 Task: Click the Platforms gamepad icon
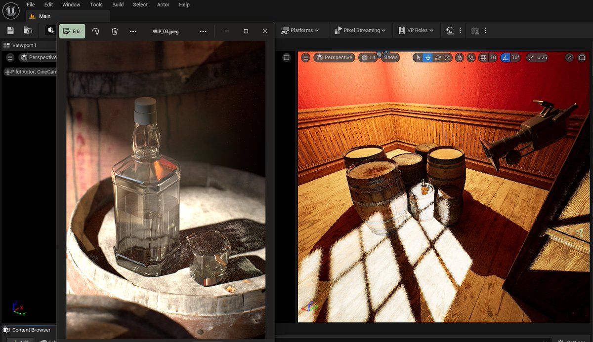(285, 31)
